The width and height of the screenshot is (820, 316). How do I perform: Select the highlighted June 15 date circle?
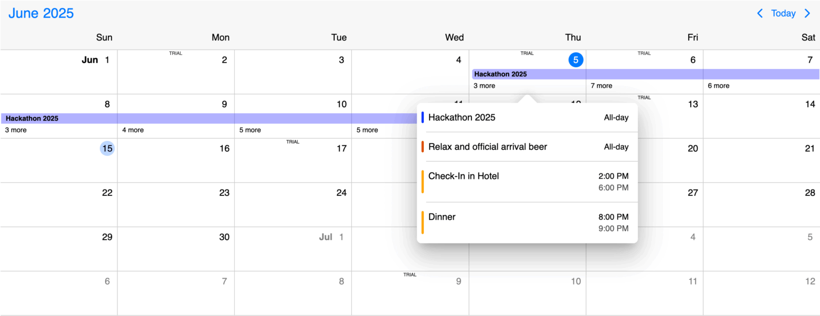pos(107,148)
